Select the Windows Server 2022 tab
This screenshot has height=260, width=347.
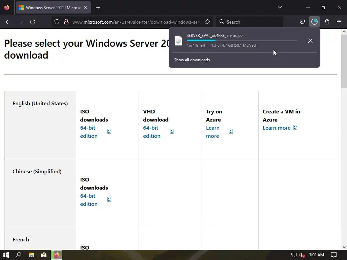[53, 8]
